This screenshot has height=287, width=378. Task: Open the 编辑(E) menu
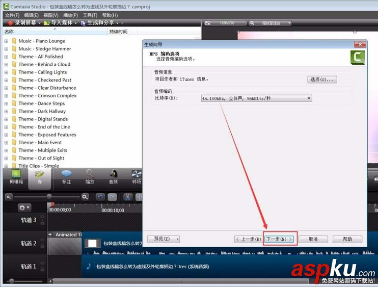(32, 15)
